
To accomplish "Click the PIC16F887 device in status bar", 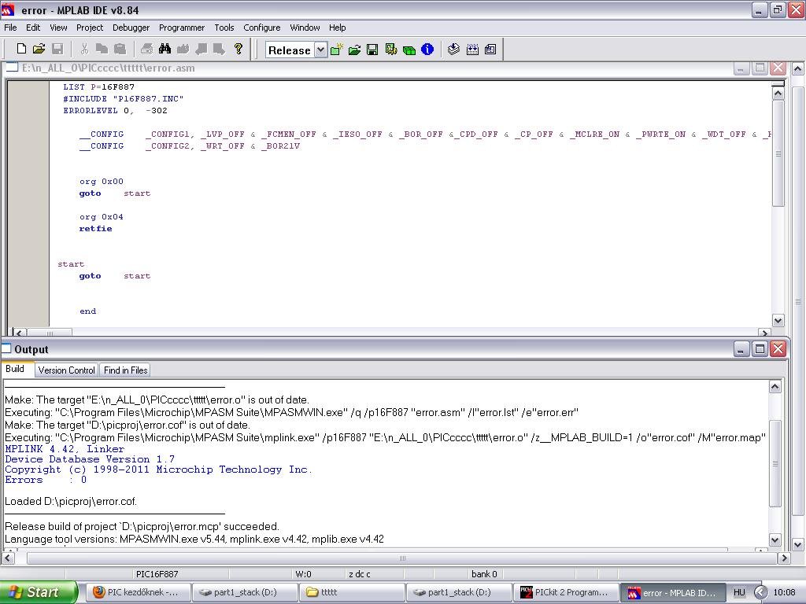I will [x=157, y=574].
